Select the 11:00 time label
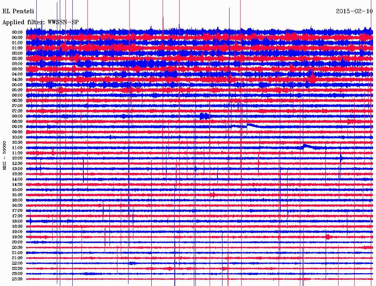376x286 pixels. point(17,148)
